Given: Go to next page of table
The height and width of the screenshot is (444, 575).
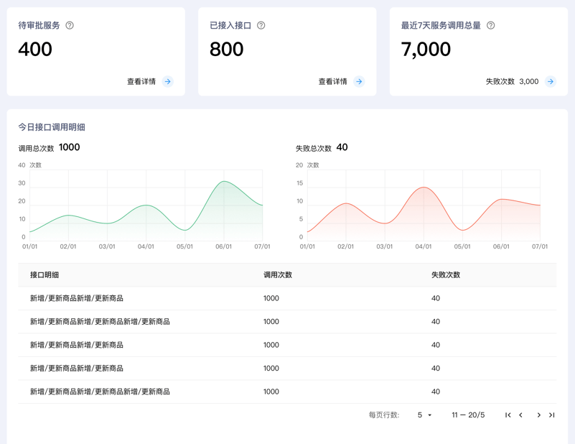Looking at the screenshot, I should (538, 415).
